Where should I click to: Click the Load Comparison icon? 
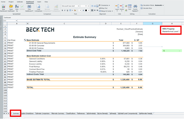[x=38, y=6]
